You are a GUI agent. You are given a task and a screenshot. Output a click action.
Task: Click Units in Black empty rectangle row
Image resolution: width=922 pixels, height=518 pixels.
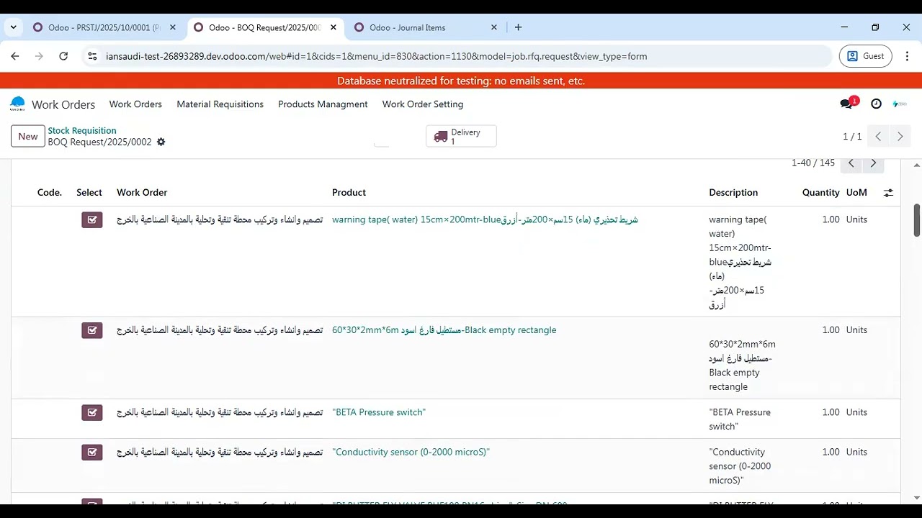point(856,330)
